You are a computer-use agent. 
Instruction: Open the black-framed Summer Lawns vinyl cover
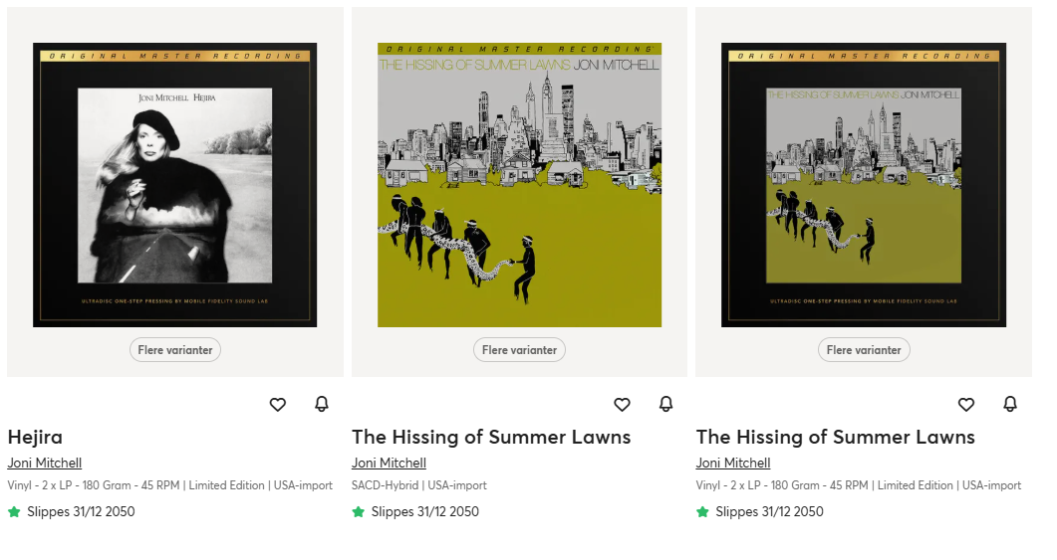864,185
